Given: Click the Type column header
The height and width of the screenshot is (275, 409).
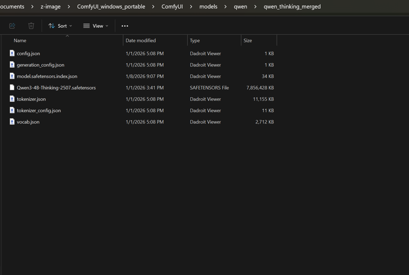Looking at the screenshot, I should pyautogui.click(x=195, y=40).
